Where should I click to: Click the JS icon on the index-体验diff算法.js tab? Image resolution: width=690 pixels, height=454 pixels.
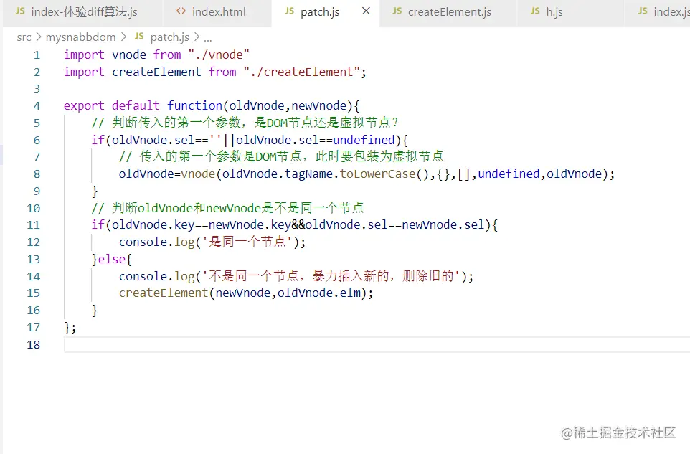click(x=22, y=11)
